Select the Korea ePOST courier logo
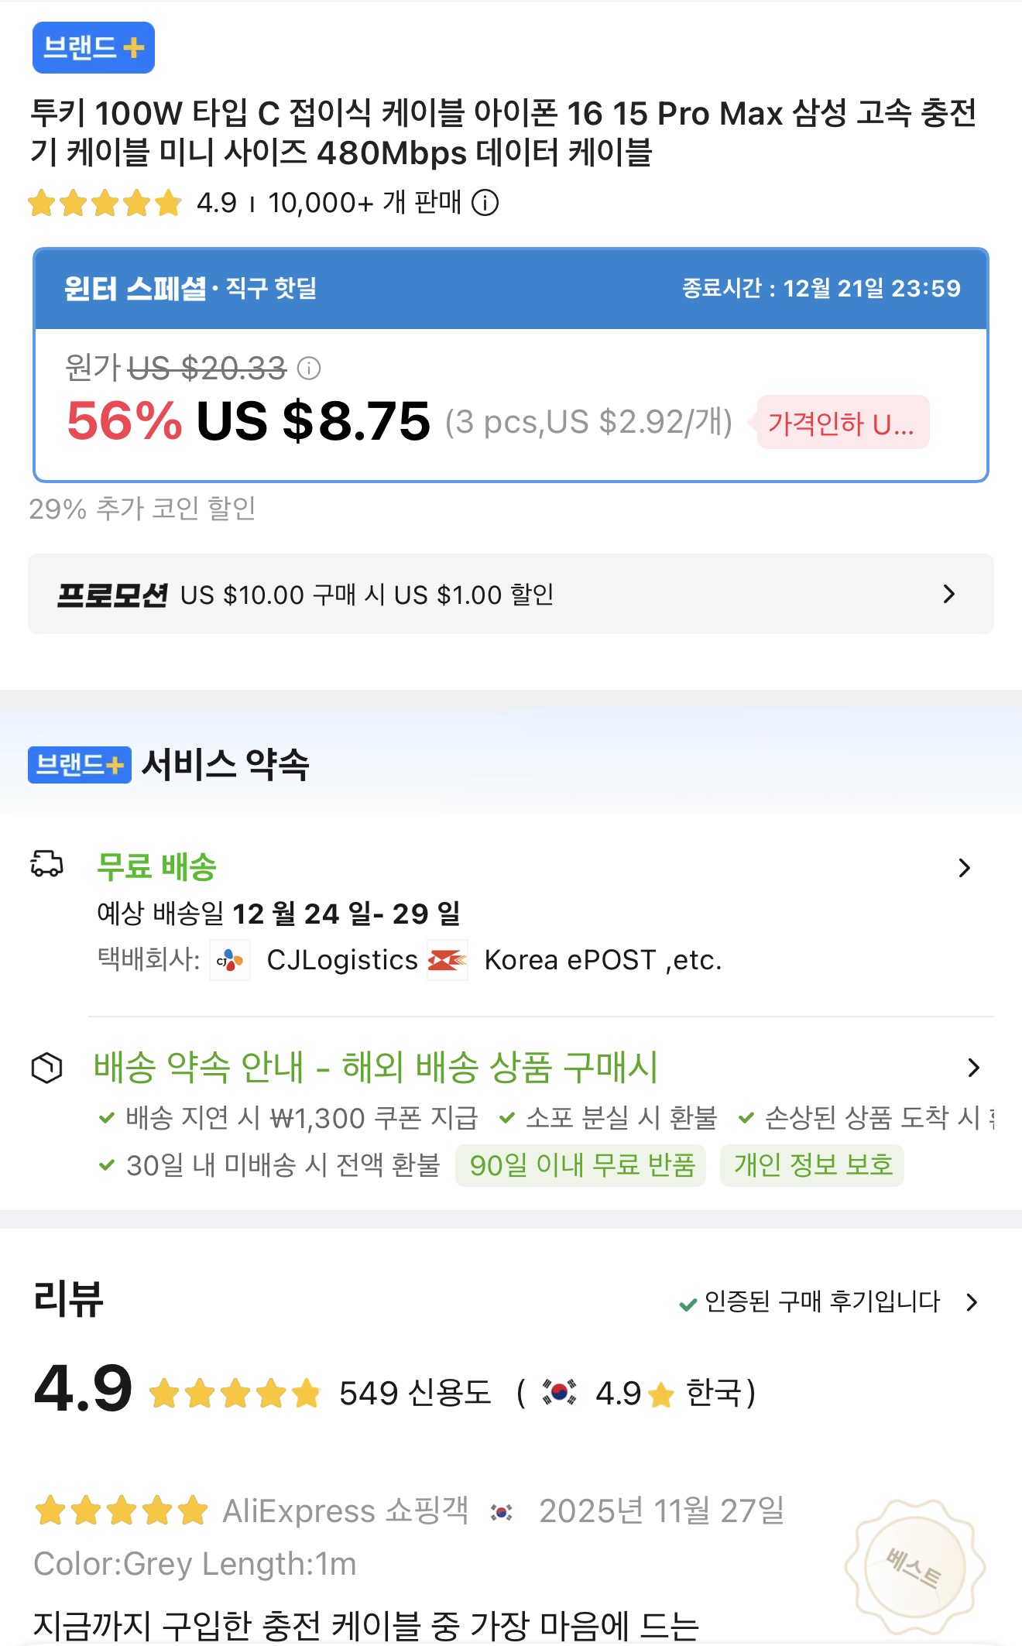The image size is (1022, 1646). tap(448, 960)
